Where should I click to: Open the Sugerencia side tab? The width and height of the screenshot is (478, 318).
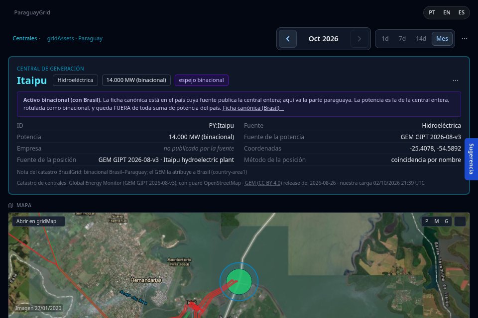[x=472, y=159]
